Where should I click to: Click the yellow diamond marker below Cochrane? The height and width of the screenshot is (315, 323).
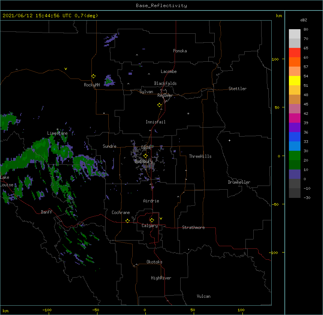127,221
